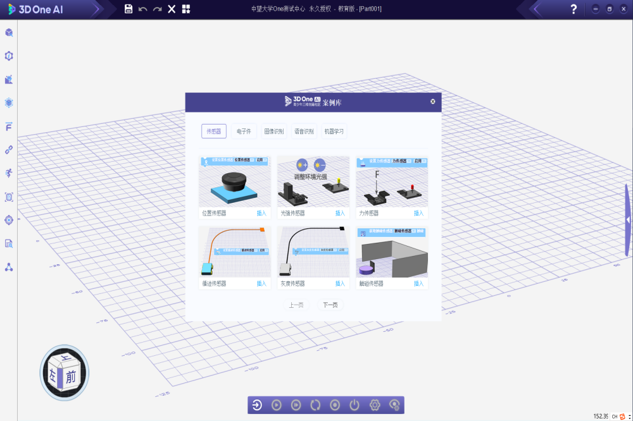Click the Sogou input method tray icon
This screenshot has height=421, width=633.
tap(622, 417)
